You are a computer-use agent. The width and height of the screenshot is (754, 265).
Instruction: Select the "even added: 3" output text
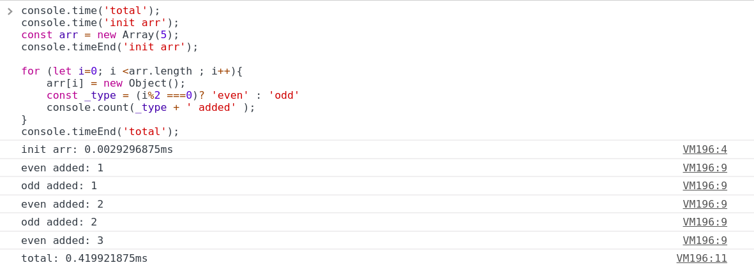click(62, 241)
